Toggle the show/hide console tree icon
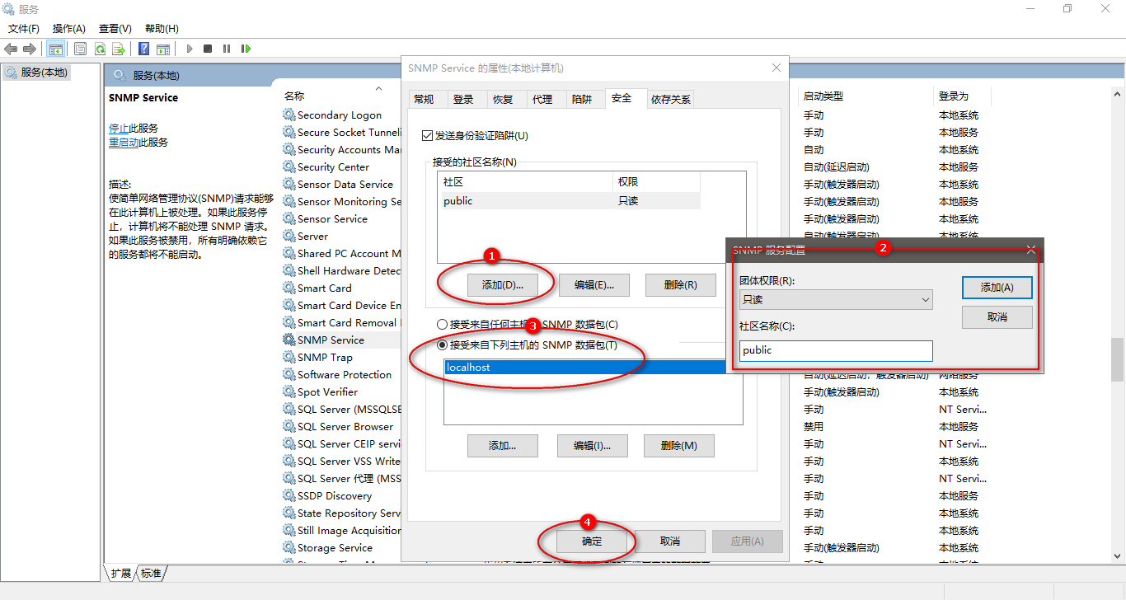1126x600 pixels. [x=54, y=48]
